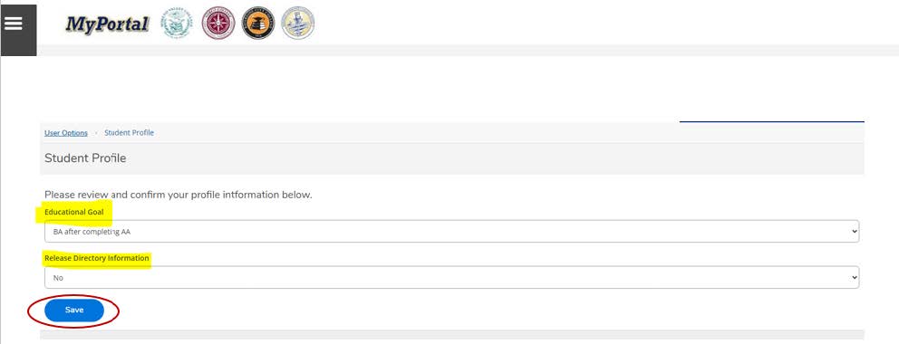Click the MyPortal logo
Screen dimensions: 899x344
[x=107, y=24]
